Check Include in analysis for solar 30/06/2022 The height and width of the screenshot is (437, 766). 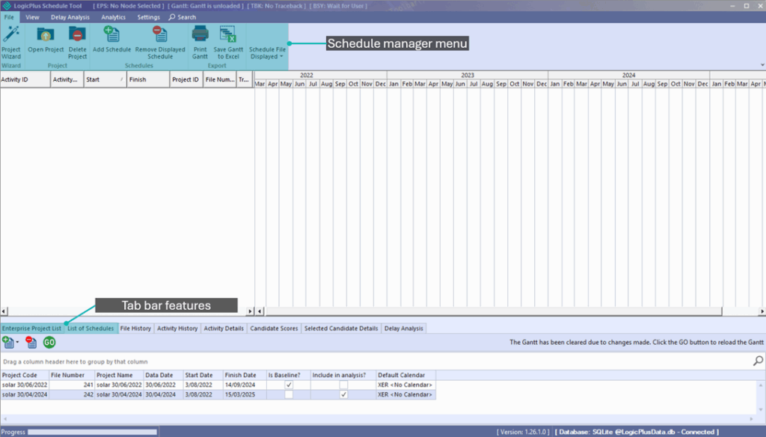pyautogui.click(x=343, y=385)
